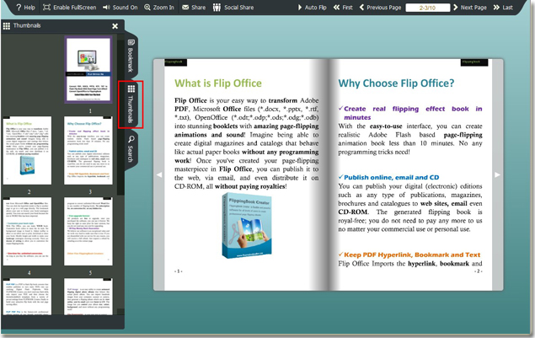Click the Zoom In magnifier
The width and height of the screenshot is (535, 338).
[x=159, y=8]
